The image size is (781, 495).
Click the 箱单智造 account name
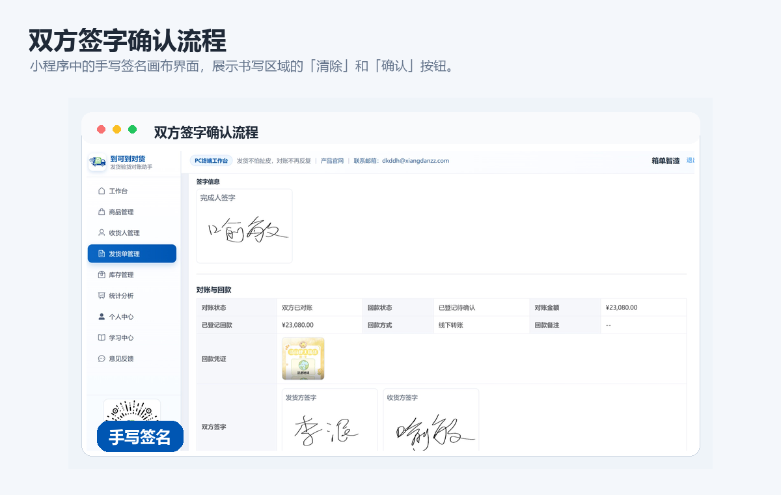pos(665,161)
